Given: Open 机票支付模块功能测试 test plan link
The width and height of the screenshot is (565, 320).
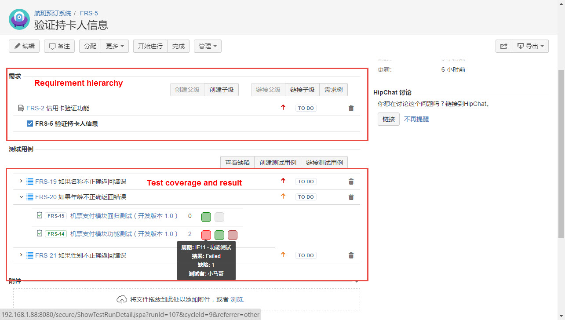Looking at the screenshot, I should click(124, 234).
